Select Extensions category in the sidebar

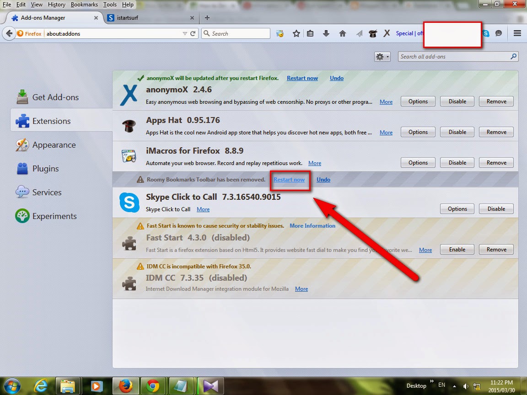[x=61, y=120]
